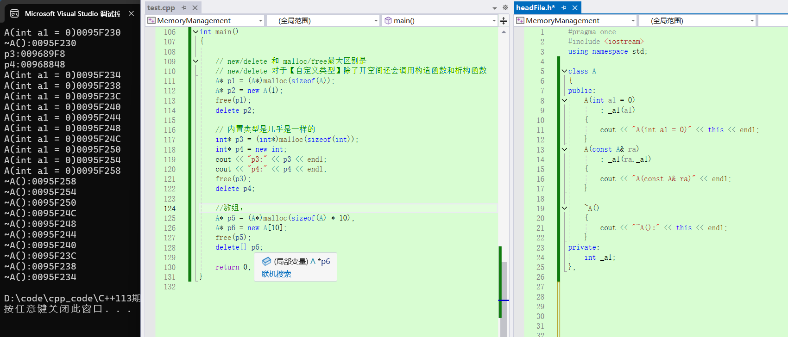This screenshot has width=788, height=337.
Task: Select the Microsoft Visual Studio debug console tab
Action: (72, 13)
